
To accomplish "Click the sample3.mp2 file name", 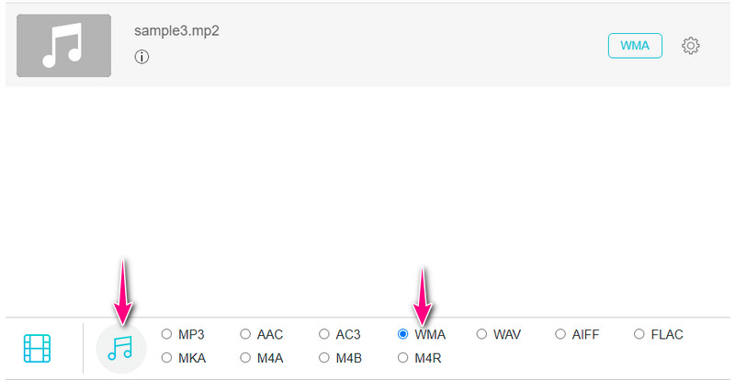I will (176, 30).
